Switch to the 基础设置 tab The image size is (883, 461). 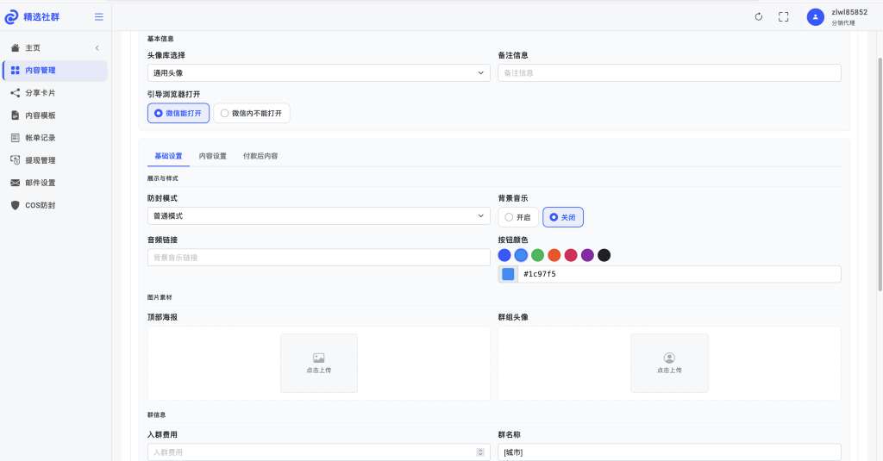[x=168, y=156]
